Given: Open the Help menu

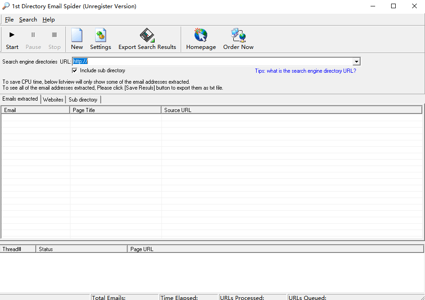Looking at the screenshot, I should click(x=48, y=20).
